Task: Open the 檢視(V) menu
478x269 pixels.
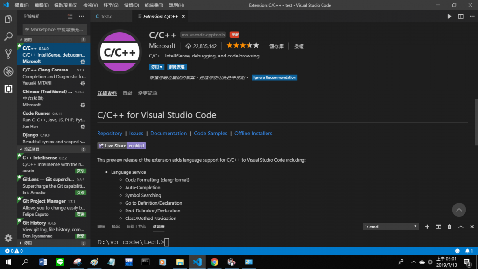Action: (90, 5)
